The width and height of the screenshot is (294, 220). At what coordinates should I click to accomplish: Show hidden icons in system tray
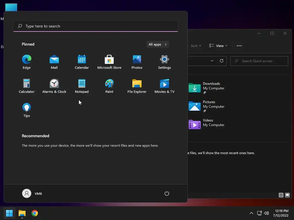[x=252, y=213]
